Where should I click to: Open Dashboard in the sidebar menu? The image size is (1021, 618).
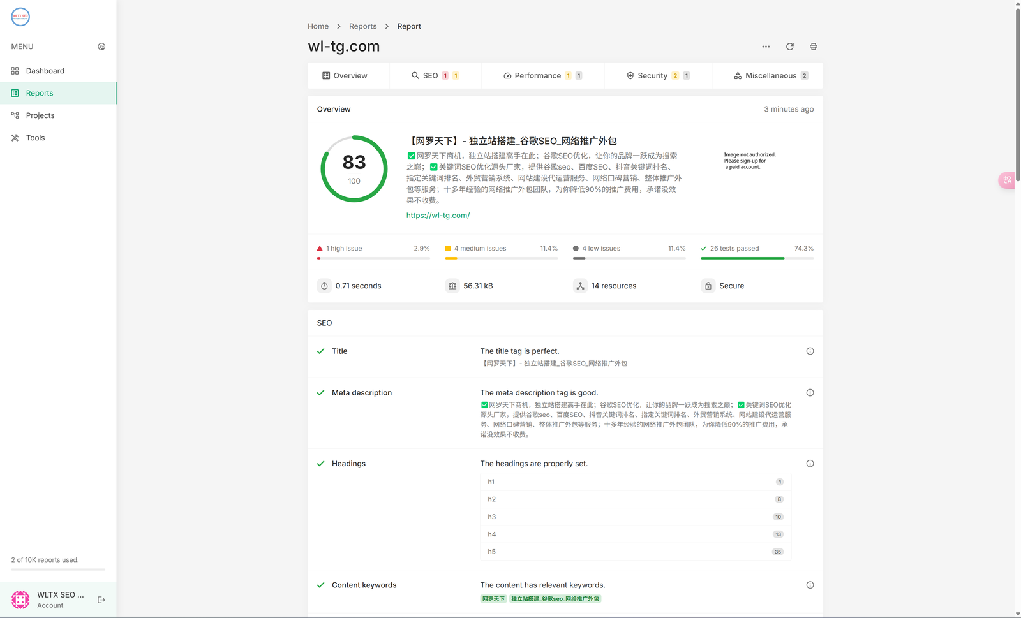(45, 71)
